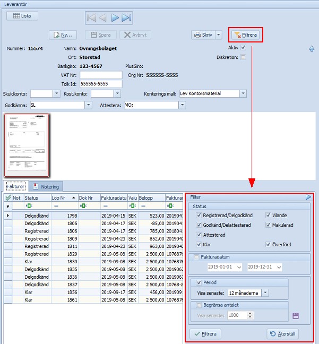Click the Status column filter icon

point(29,206)
